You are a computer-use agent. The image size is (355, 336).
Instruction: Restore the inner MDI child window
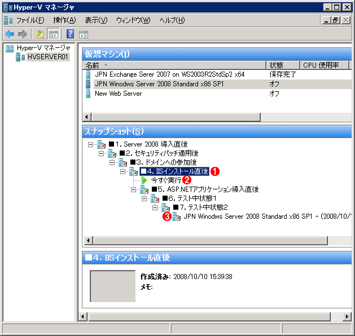tap(336, 20)
